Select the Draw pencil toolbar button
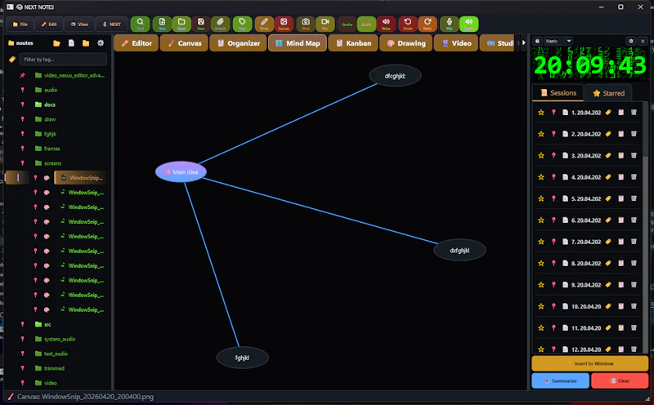This screenshot has width=654, height=405. (x=264, y=24)
